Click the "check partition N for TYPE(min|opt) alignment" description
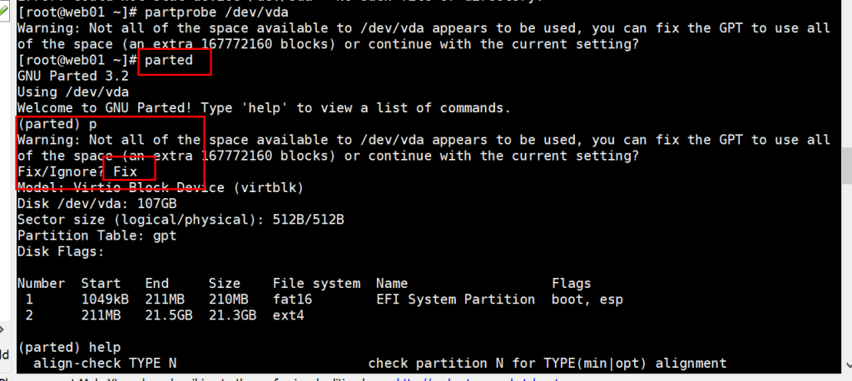This screenshot has height=381, width=852. coord(547,363)
